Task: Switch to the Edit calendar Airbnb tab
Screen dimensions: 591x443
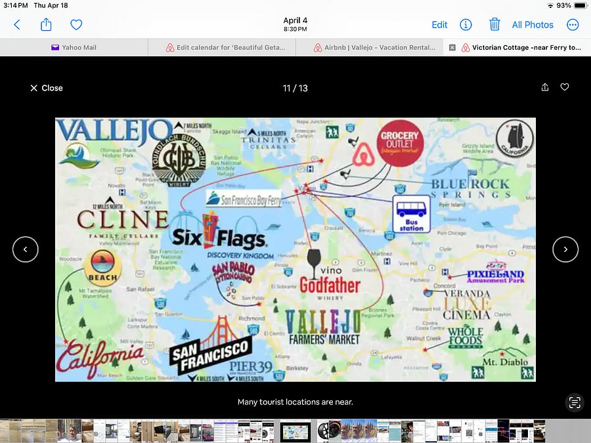Action: click(222, 47)
